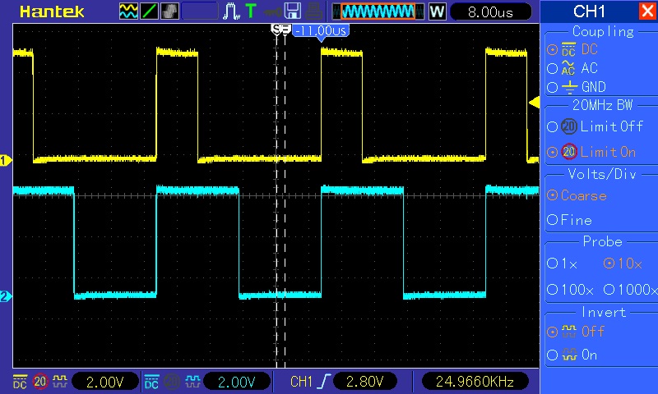
Task: Click the grayed-out printer icon
Action: [313, 11]
